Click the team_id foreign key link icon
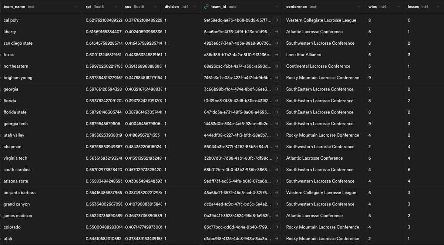The height and width of the screenshot is (245, 444). pyautogui.click(x=206, y=7)
